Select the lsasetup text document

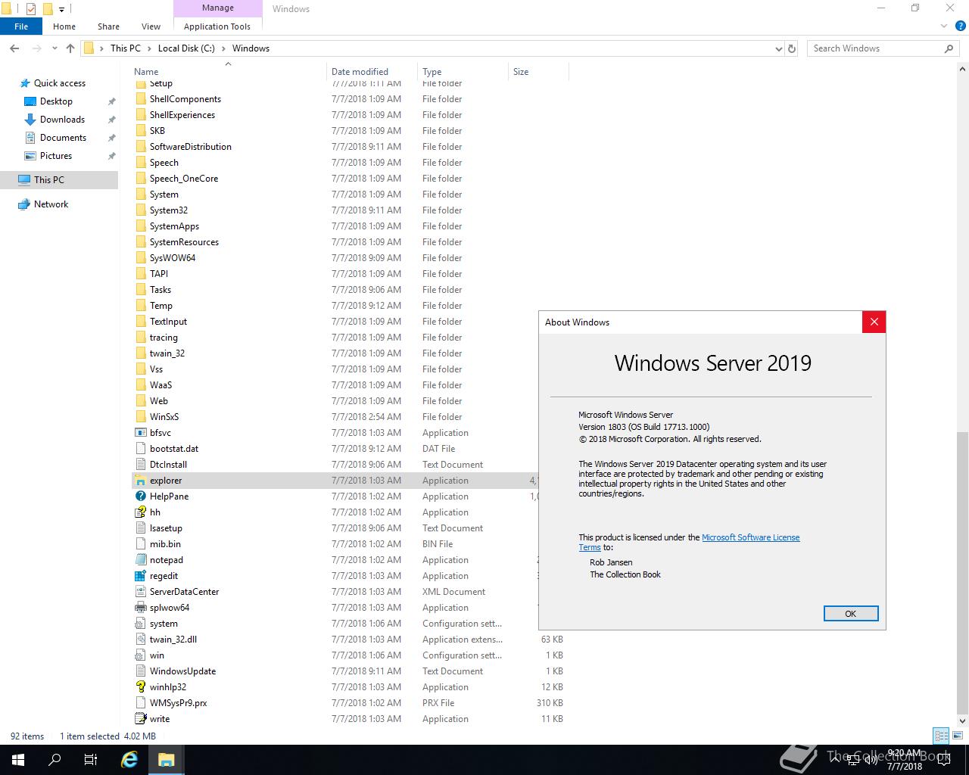(166, 528)
